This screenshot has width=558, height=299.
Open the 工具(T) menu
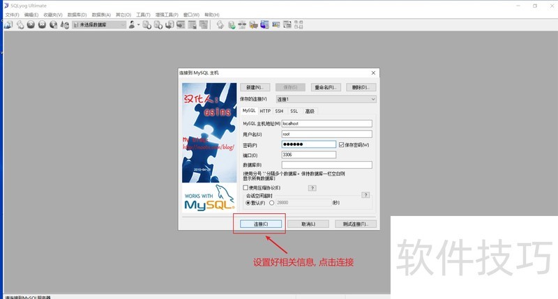143,15
